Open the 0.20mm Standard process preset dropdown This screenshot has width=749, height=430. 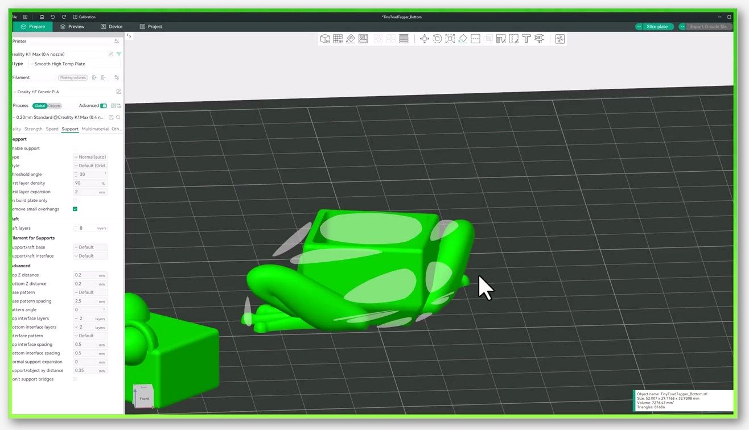59,117
